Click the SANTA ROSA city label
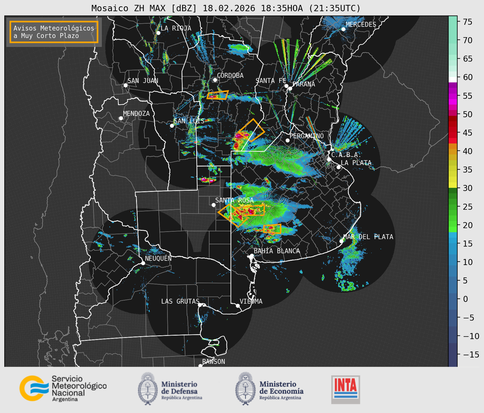The width and height of the screenshot is (484, 413). coord(234,200)
